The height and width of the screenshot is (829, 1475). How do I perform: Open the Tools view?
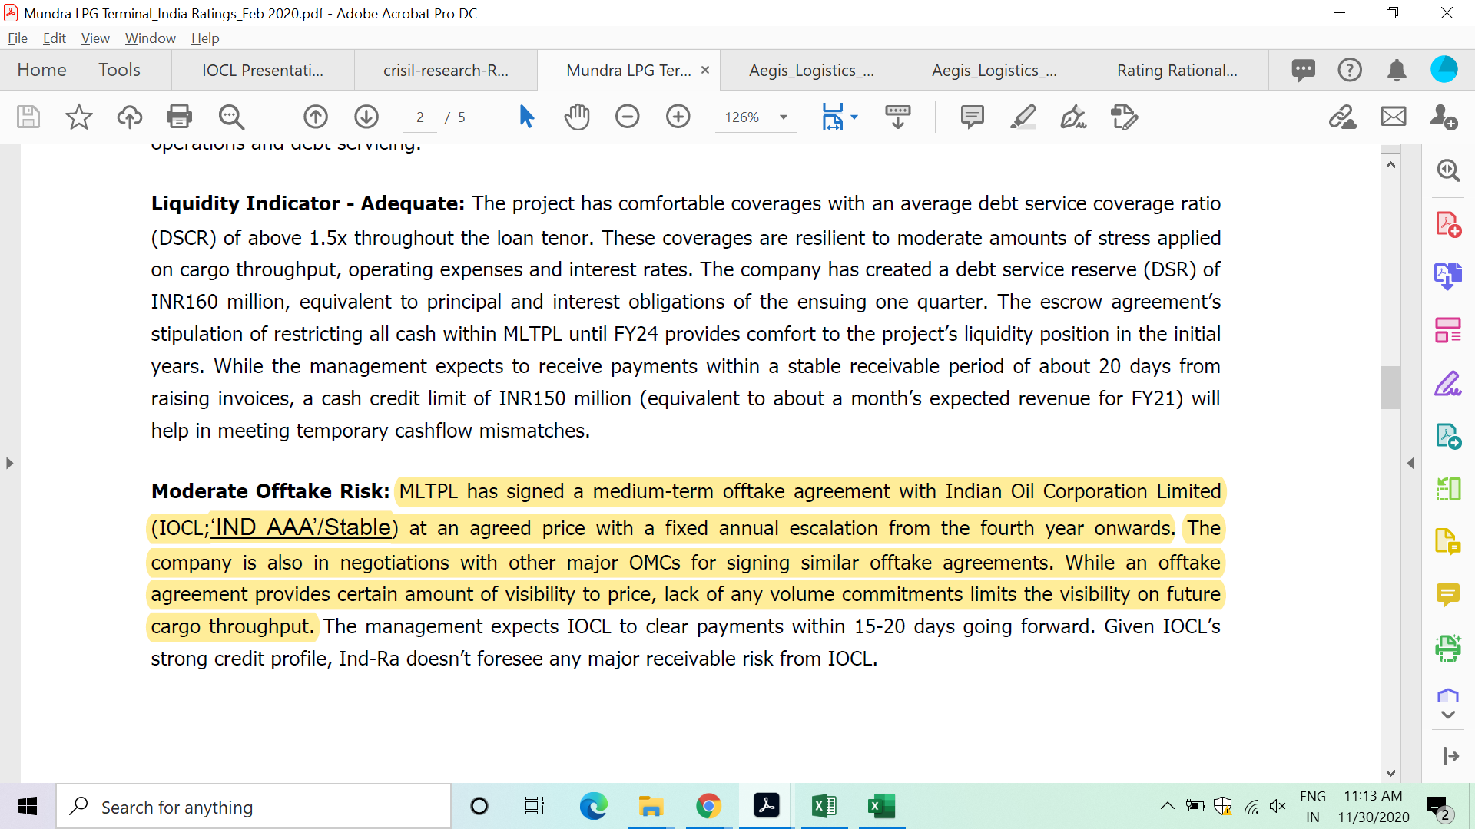point(119,70)
